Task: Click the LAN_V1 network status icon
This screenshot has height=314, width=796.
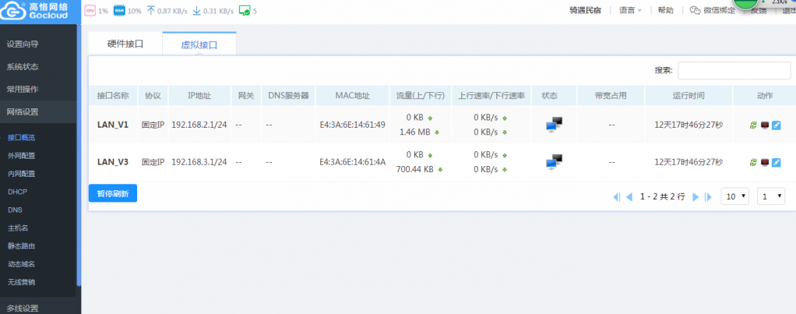Action: point(554,125)
